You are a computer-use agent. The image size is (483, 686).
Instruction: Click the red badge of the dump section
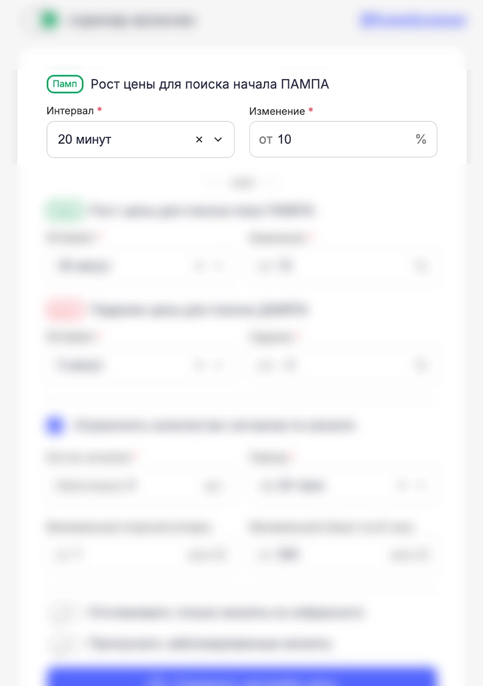click(x=64, y=310)
